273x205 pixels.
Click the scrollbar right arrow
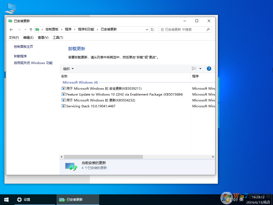[213, 157]
